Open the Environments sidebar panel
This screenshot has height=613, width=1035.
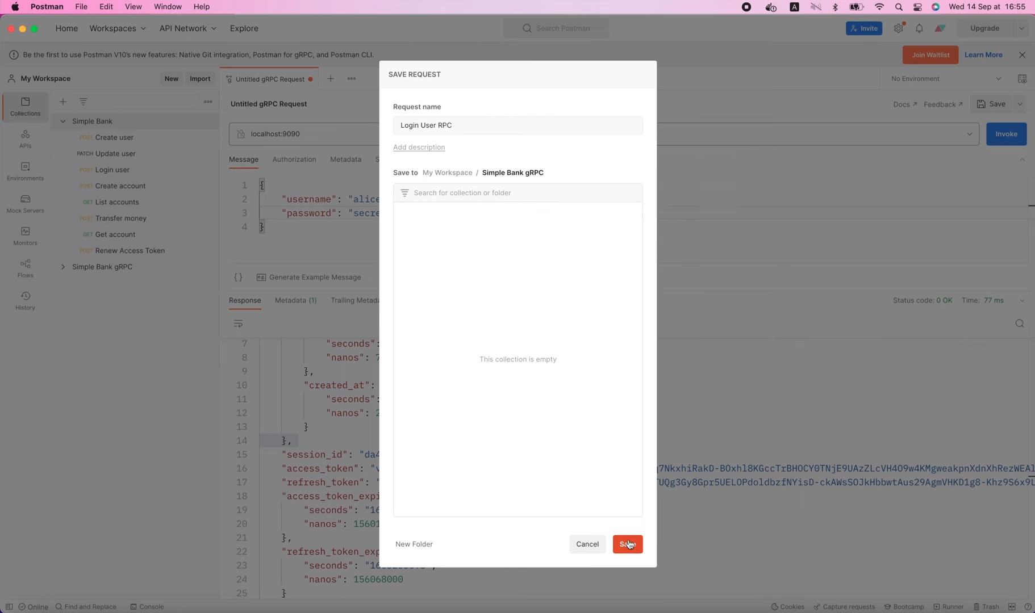tap(25, 171)
